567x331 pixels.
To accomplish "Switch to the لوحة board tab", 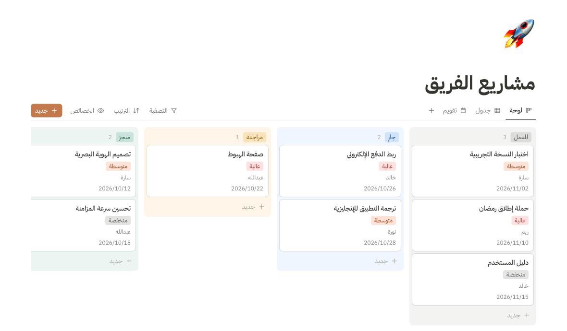I will (521, 110).
